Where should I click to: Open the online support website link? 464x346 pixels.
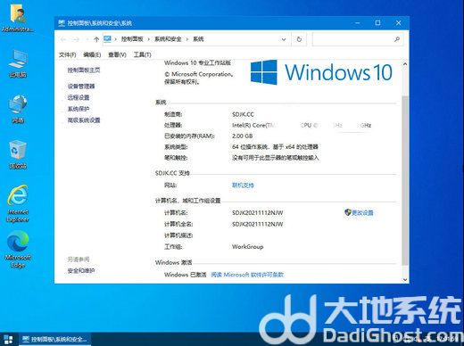tap(243, 185)
